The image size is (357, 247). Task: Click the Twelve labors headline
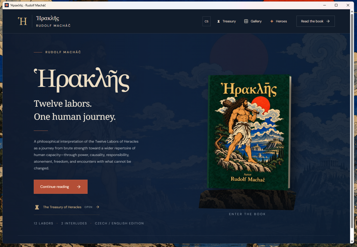click(63, 104)
